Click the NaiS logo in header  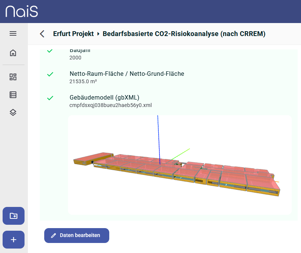click(x=22, y=12)
